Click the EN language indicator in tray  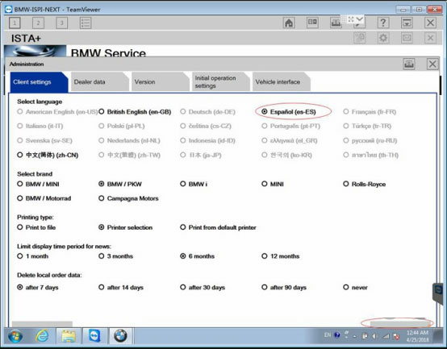328,335
